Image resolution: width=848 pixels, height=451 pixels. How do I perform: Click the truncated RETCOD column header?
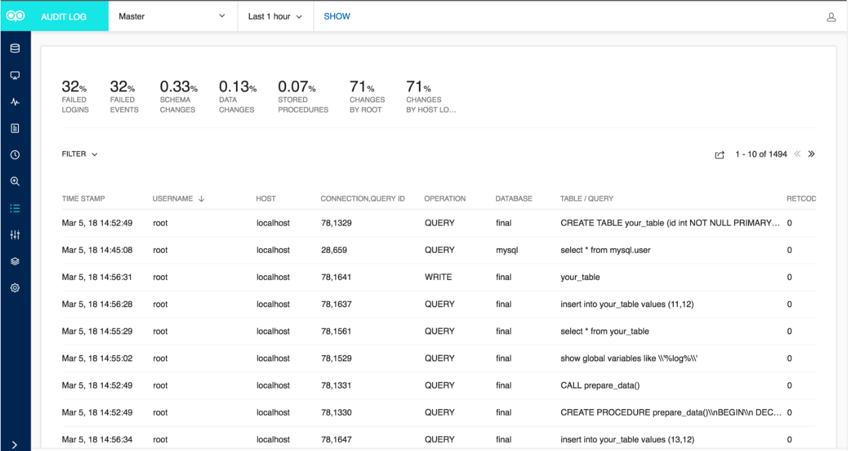pyautogui.click(x=801, y=199)
